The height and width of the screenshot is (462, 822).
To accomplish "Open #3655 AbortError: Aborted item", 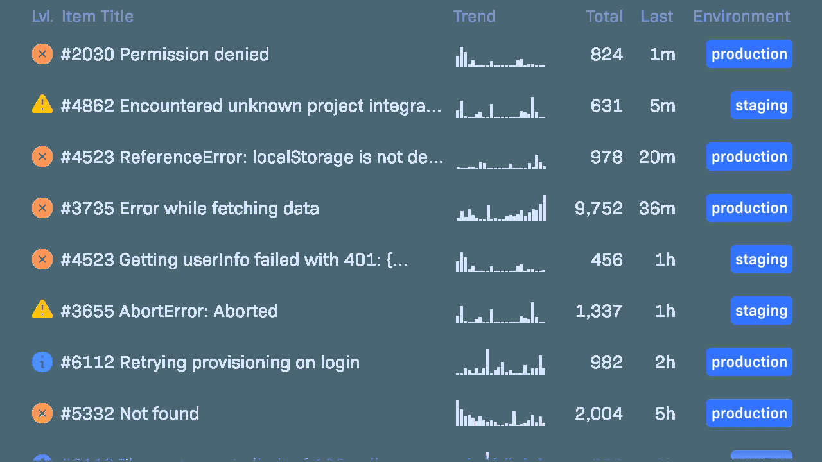I will coord(169,311).
